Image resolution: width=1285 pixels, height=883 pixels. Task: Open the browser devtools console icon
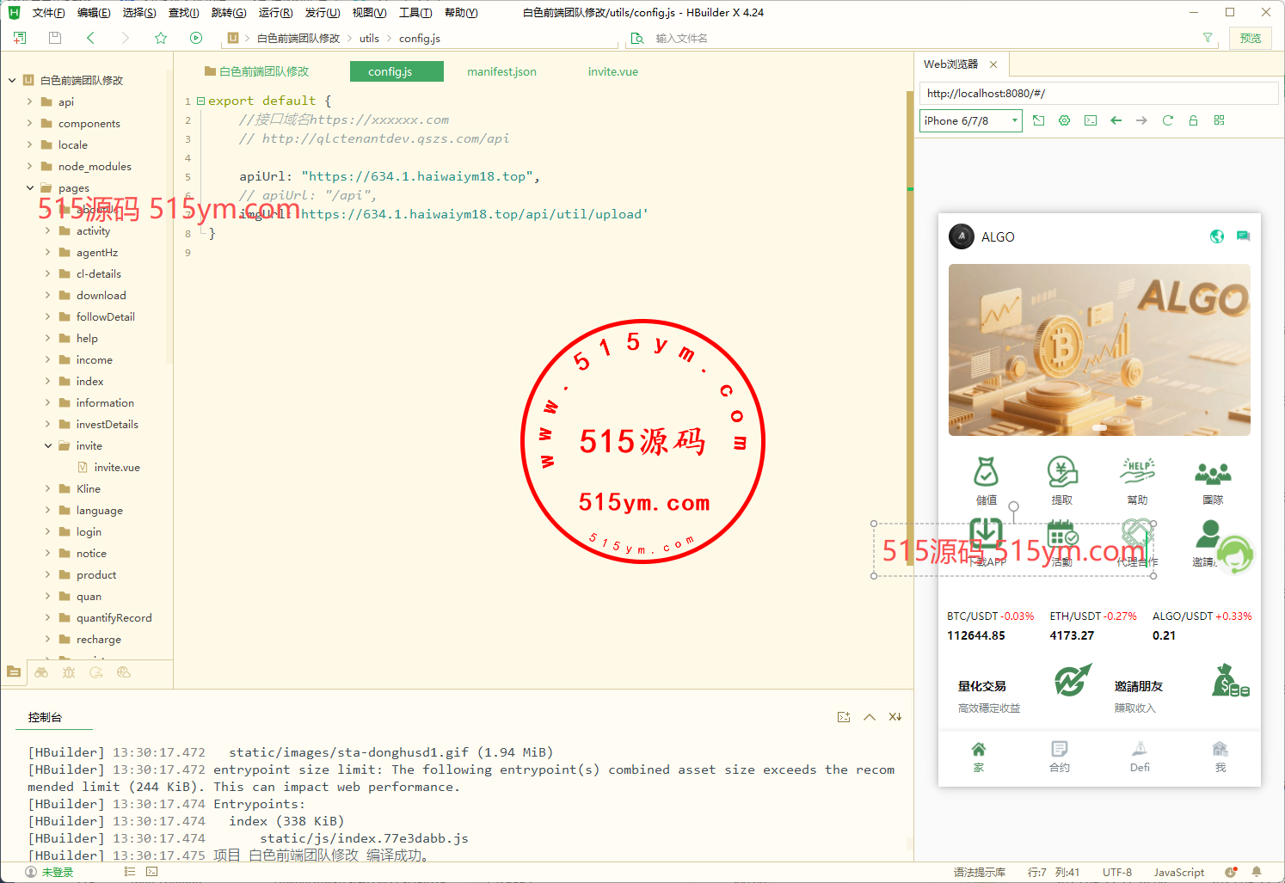1090,120
